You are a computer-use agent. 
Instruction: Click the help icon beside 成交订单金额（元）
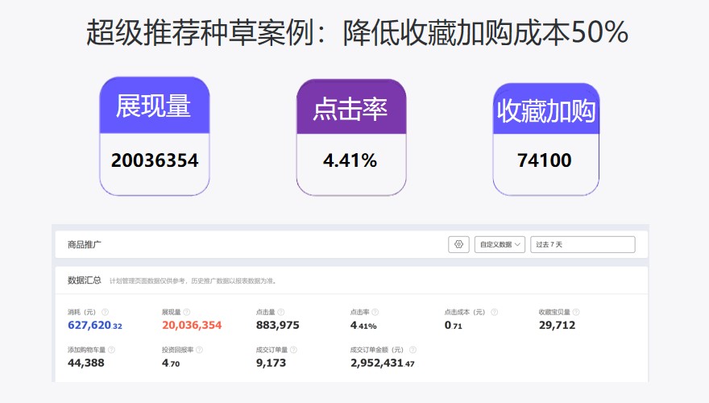click(x=413, y=350)
